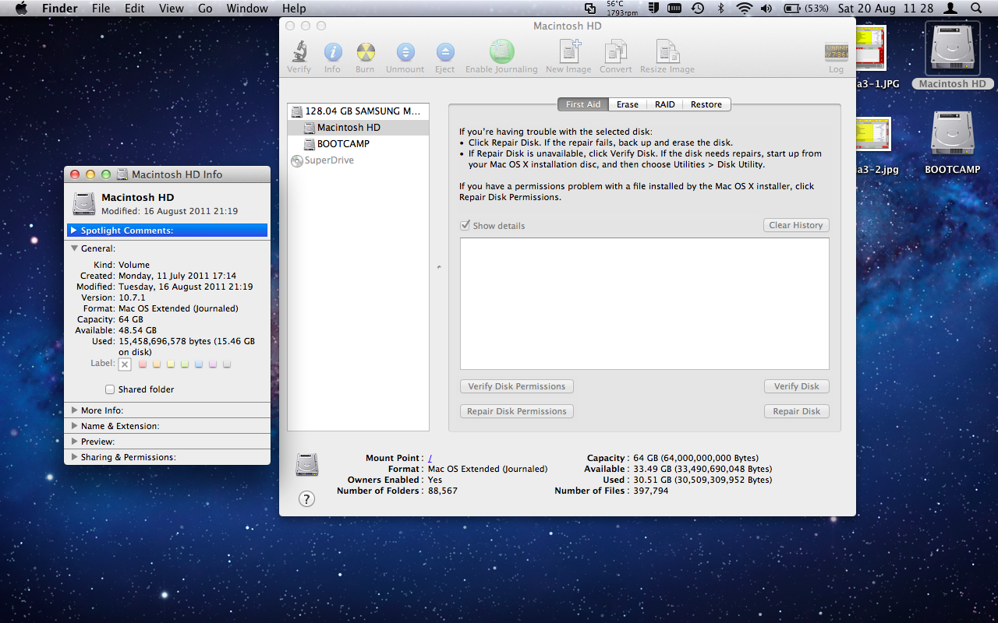998x623 pixels.
Task: Choose the blue label color
Action: click(x=199, y=364)
